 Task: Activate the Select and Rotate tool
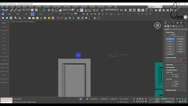(53, 10)
